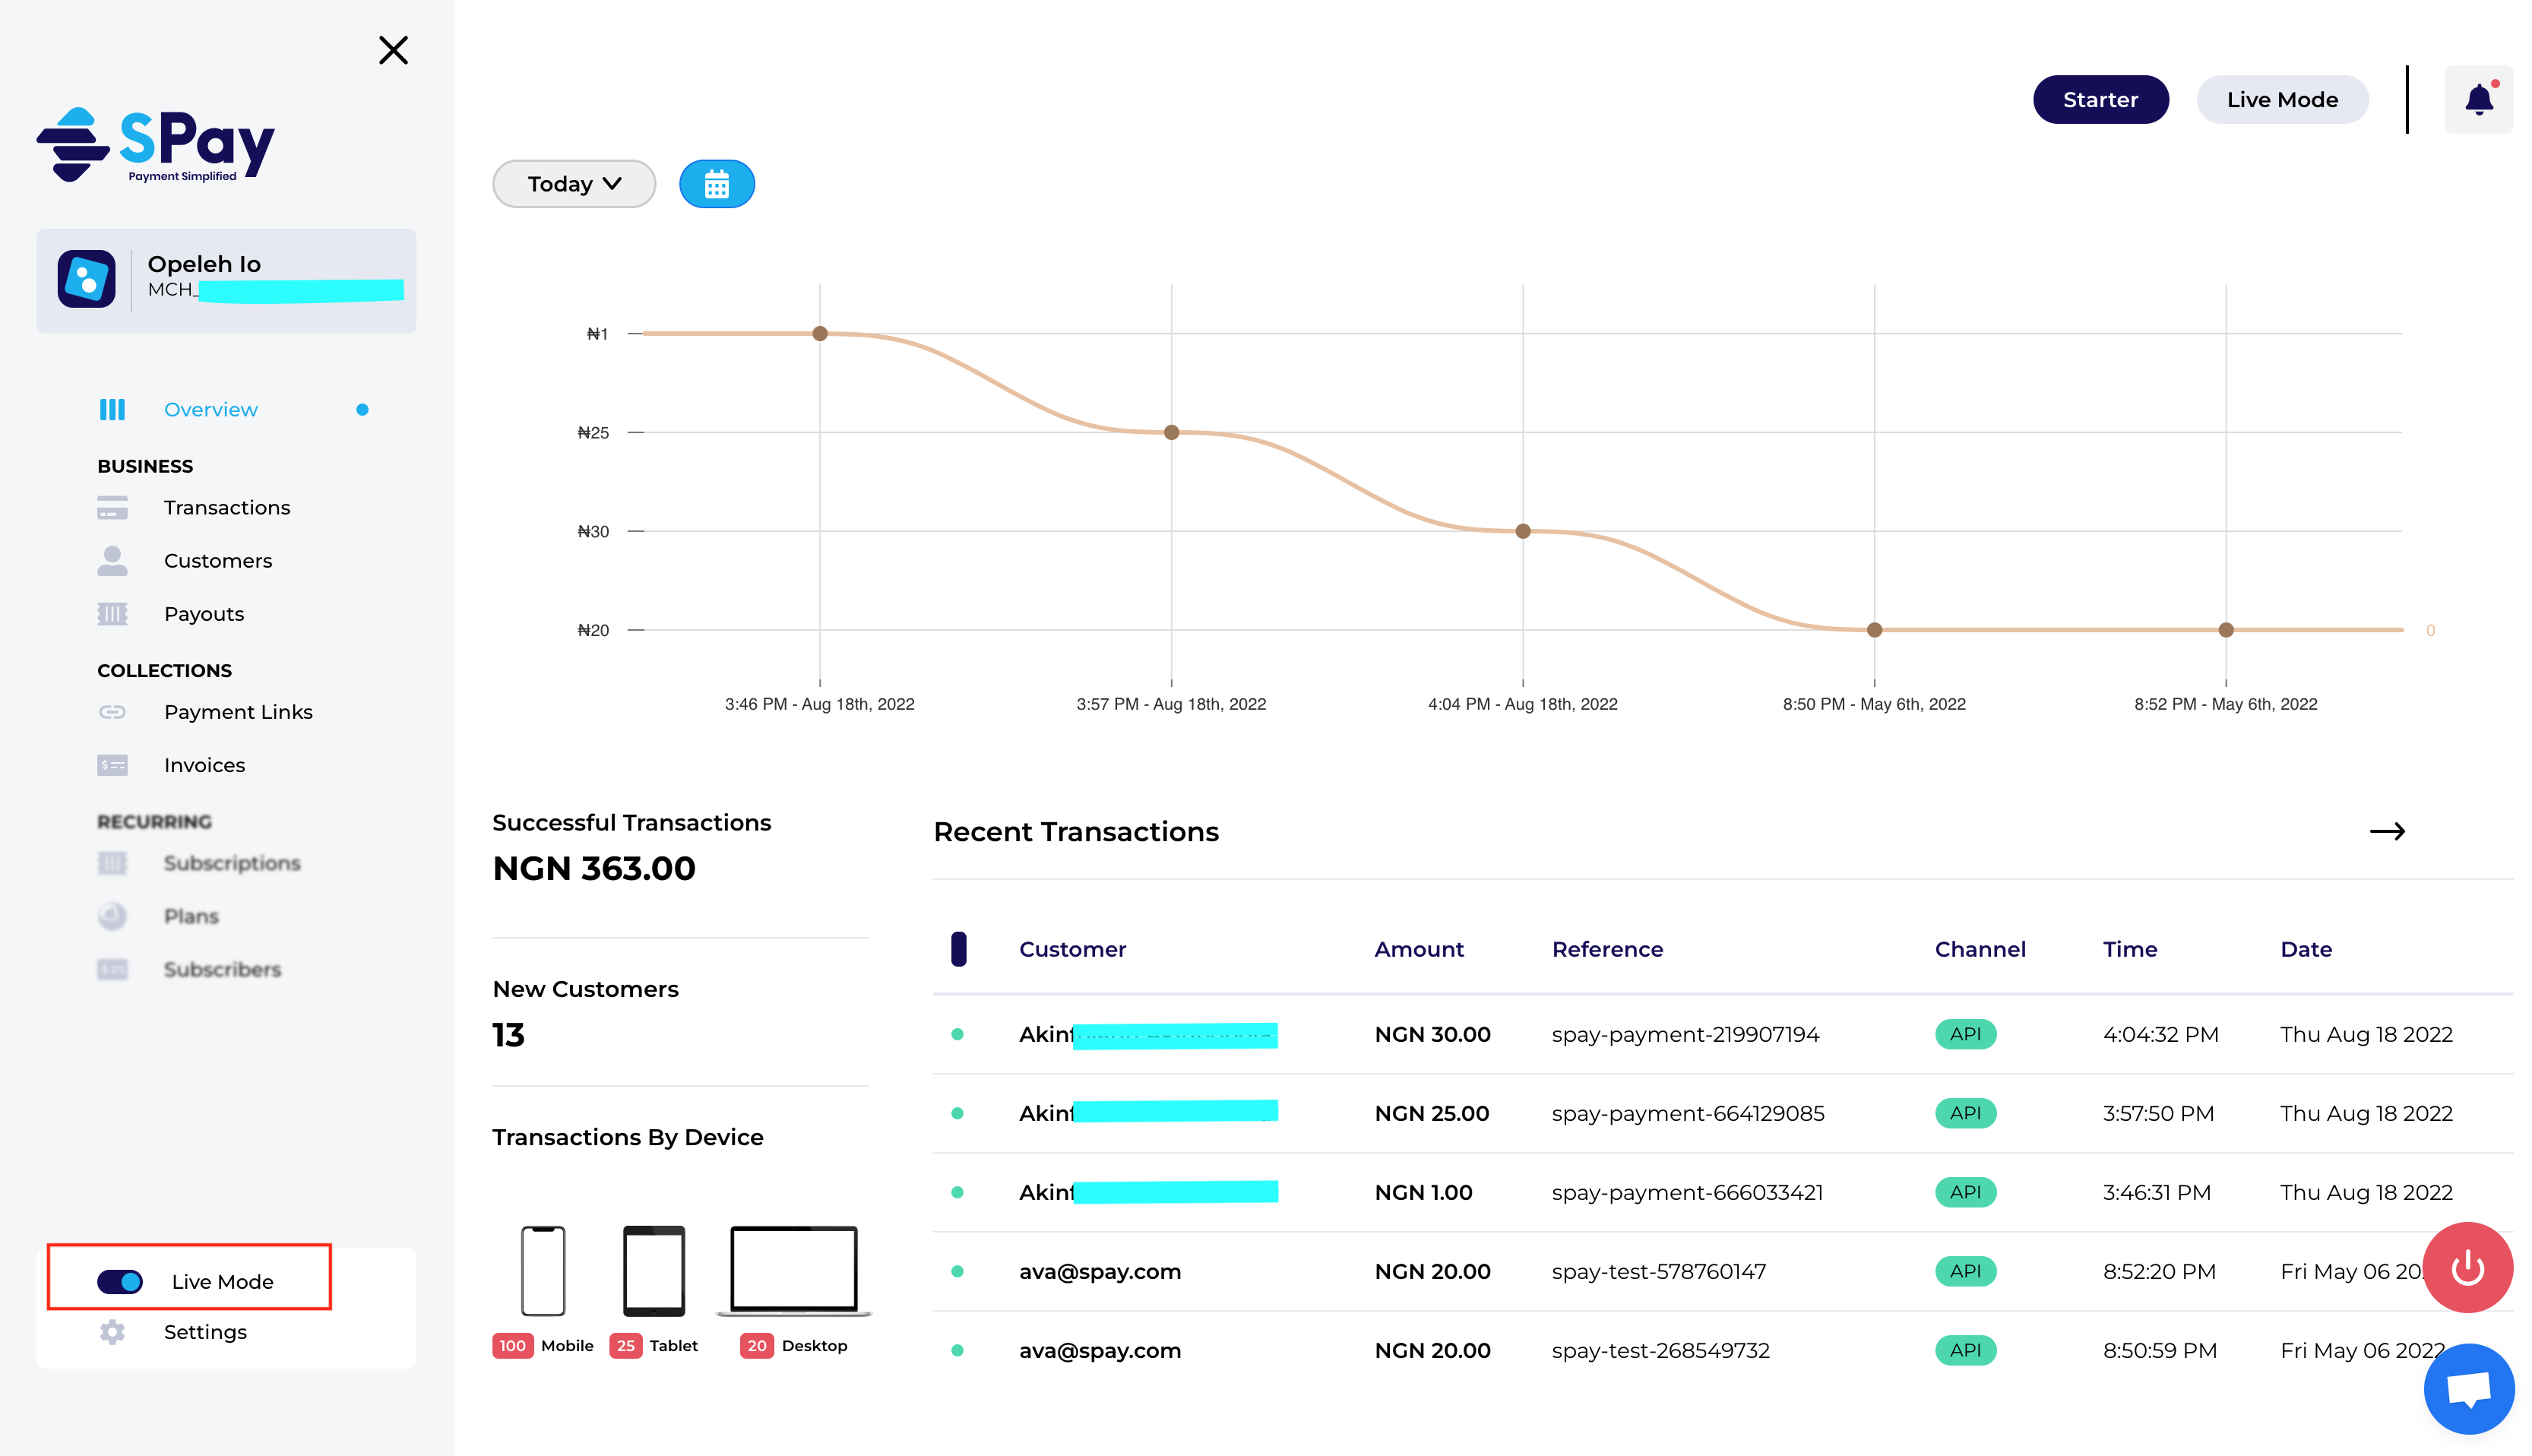The image size is (2532, 1456).
Task: Click the SPay logo
Action: (x=156, y=145)
